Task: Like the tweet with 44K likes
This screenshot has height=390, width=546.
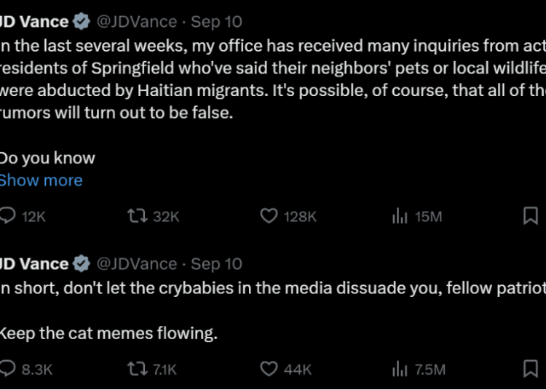Action: [x=285, y=369]
